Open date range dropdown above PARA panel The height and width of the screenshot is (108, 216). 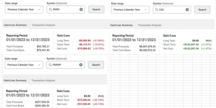[x=24, y=9]
